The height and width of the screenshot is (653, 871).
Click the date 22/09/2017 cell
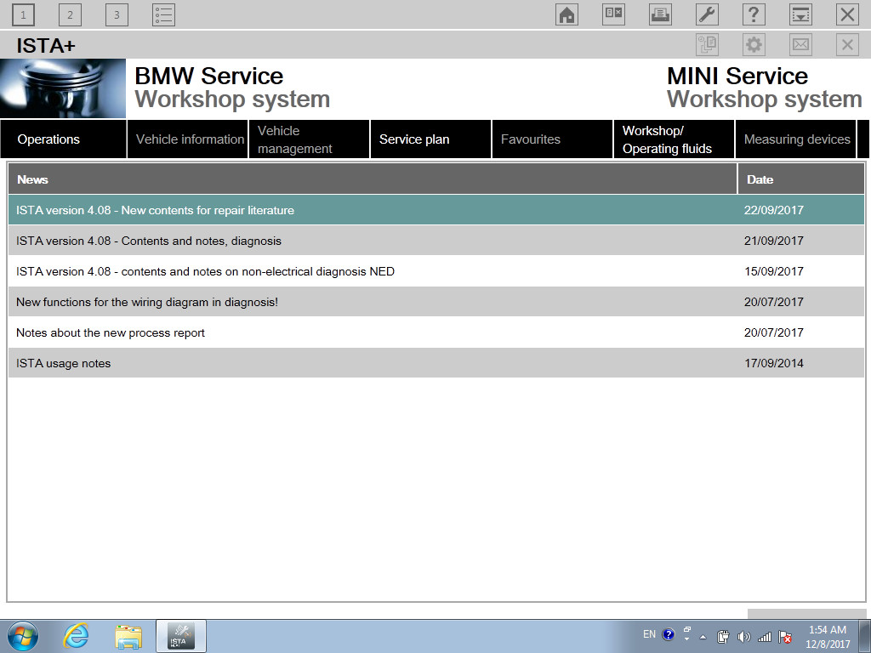coord(774,210)
